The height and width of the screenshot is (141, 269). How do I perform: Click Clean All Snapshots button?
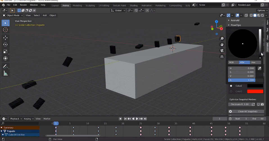[246, 111]
